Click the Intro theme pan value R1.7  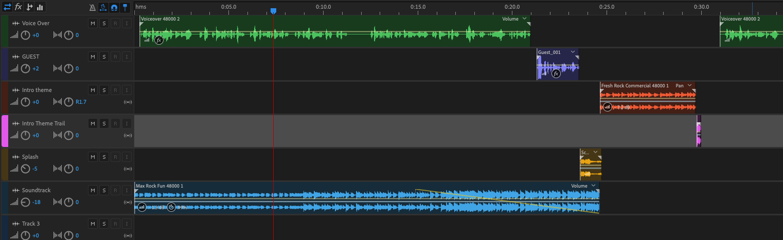(81, 102)
